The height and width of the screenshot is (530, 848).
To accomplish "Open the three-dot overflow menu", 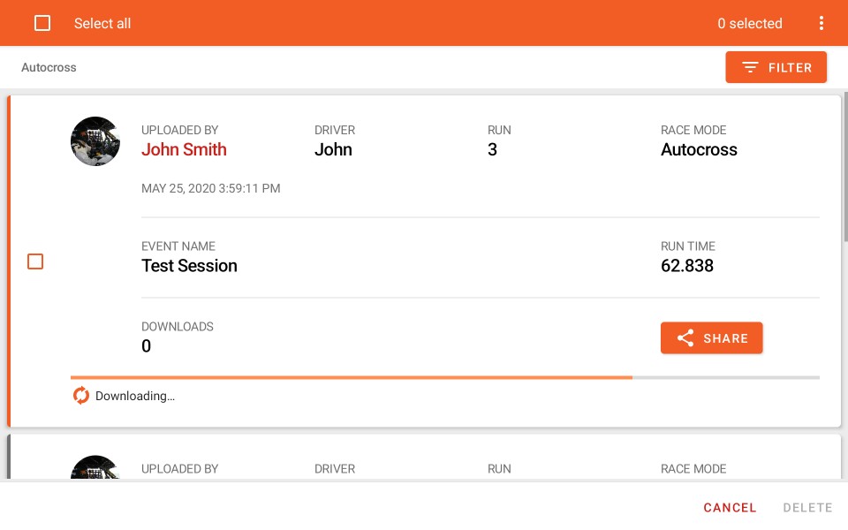I will point(821,23).
